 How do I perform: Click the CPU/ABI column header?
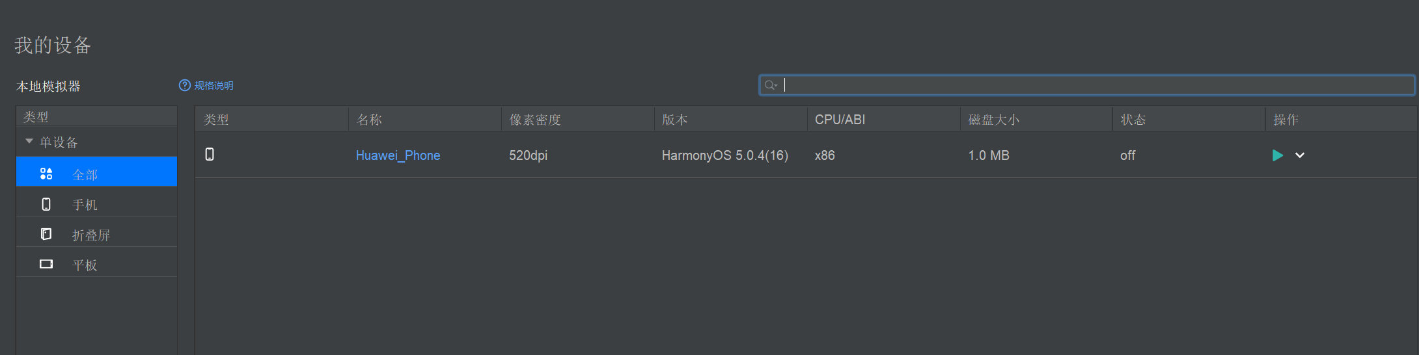point(840,120)
